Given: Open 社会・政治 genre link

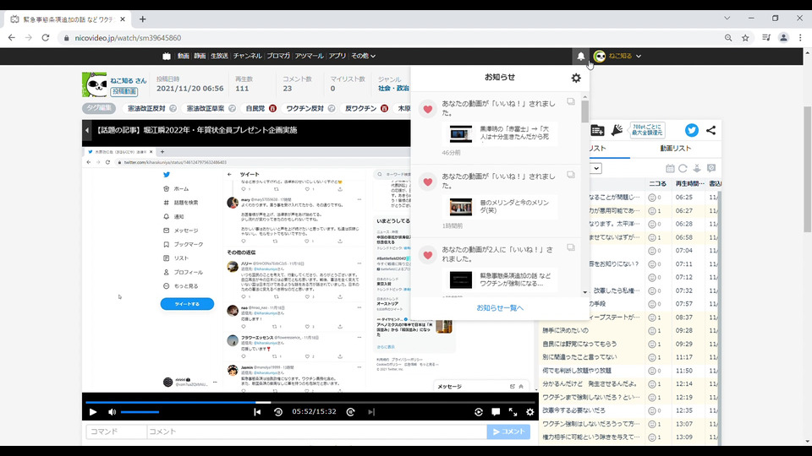Looking at the screenshot, I should pos(393,89).
